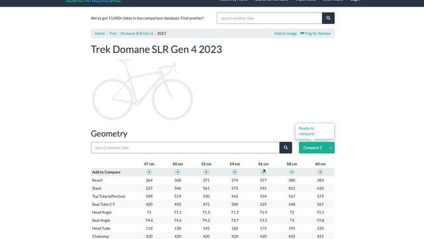Click the bike silhouette placeholder image

[142, 90]
